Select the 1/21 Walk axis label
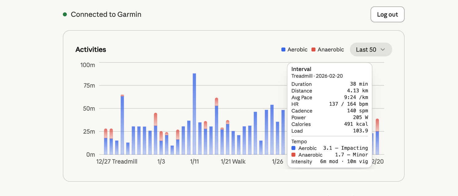The image size is (458, 196). 233,161
